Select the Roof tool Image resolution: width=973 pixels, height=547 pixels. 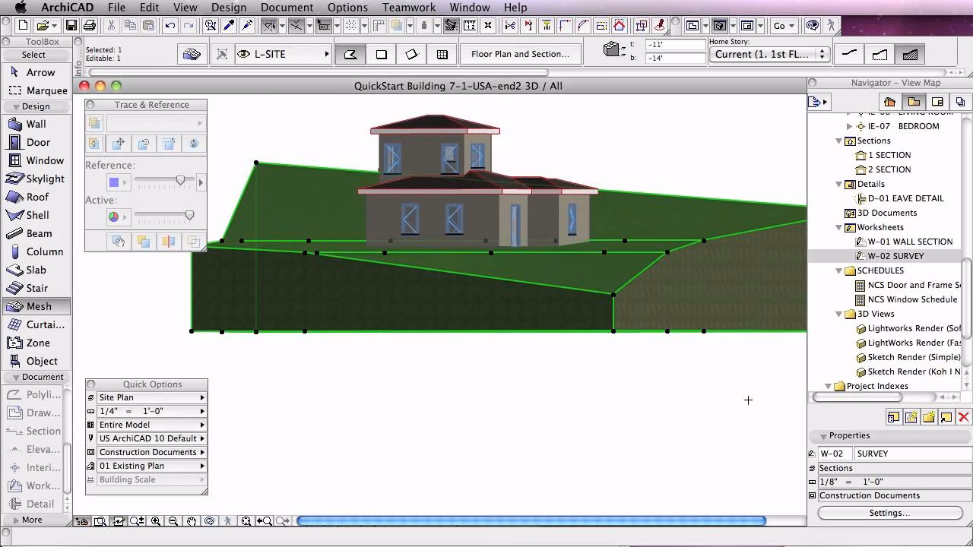(36, 197)
